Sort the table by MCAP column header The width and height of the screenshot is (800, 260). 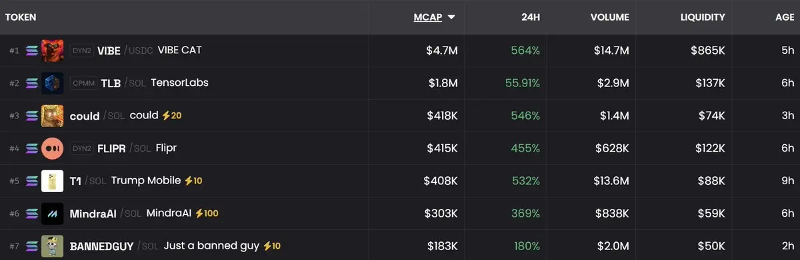428,17
